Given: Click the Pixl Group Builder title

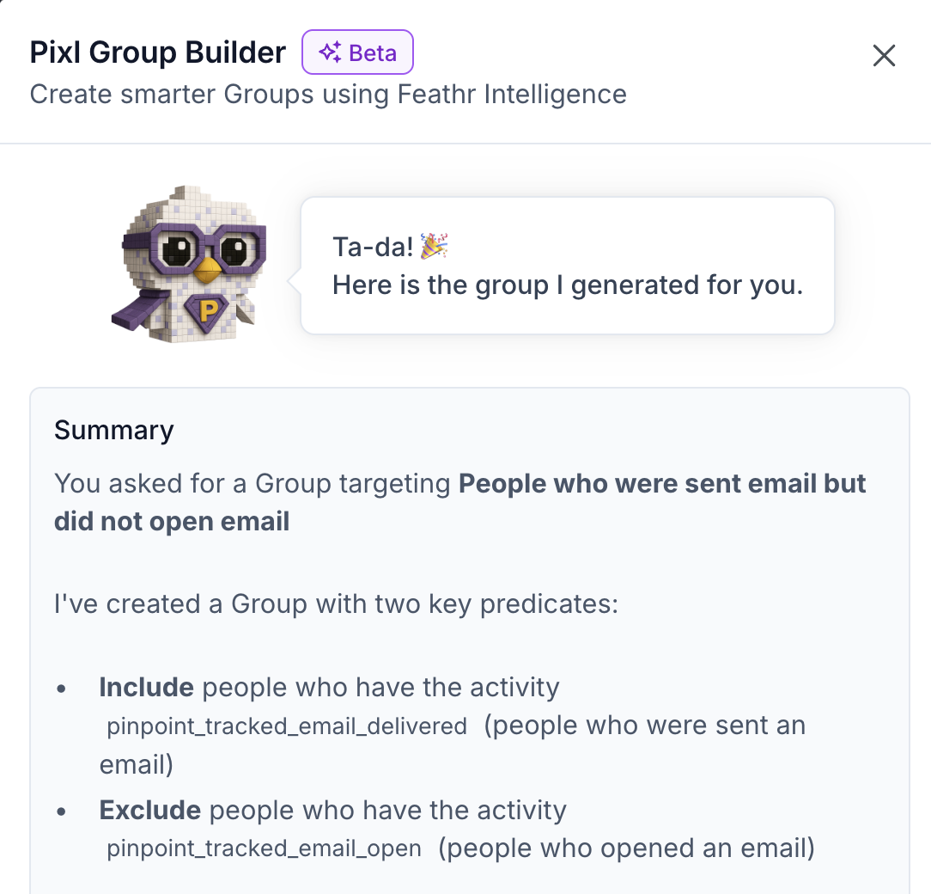Looking at the screenshot, I should (157, 52).
